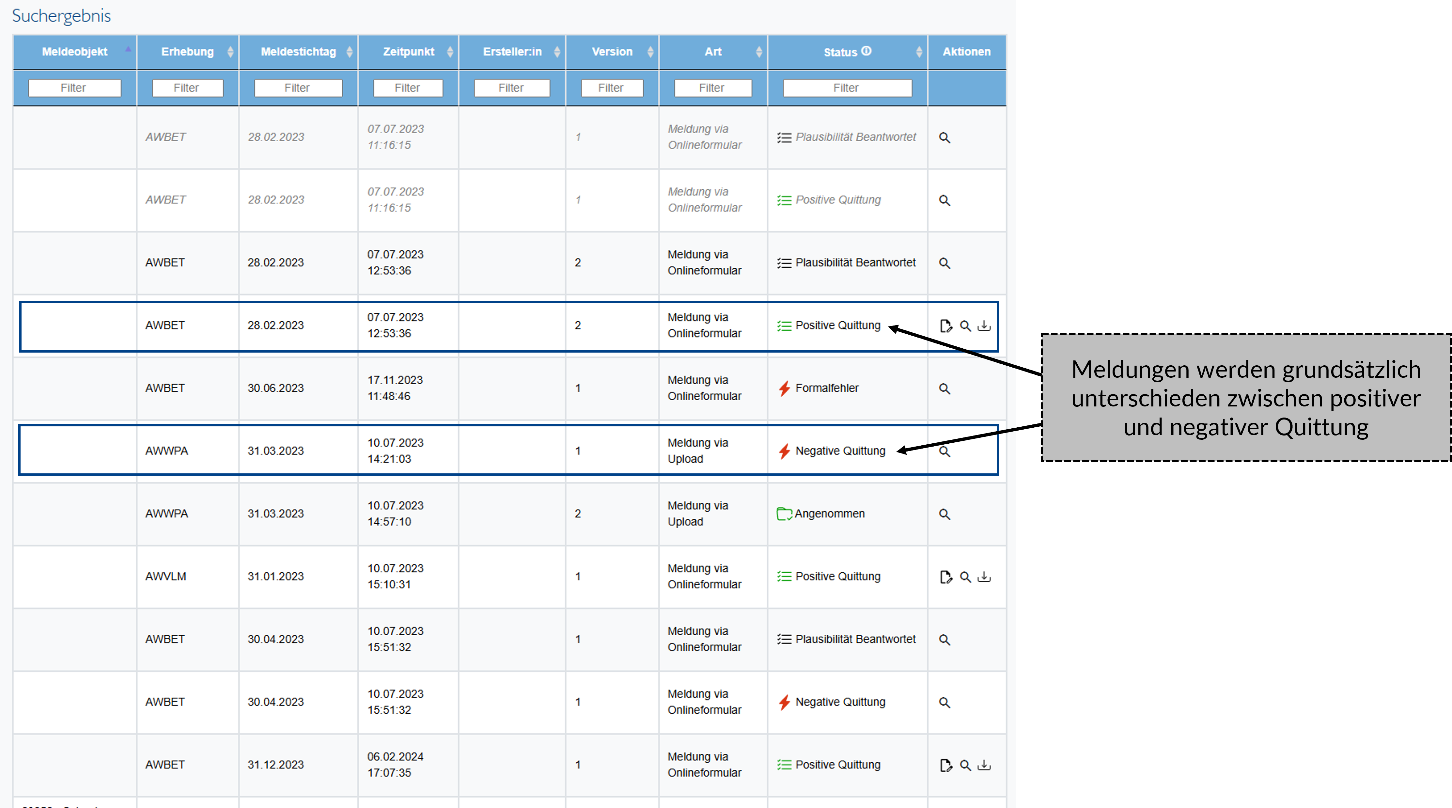Sort by Erhebung column arrows
Screen dimensions: 1452x808
point(230,52)
